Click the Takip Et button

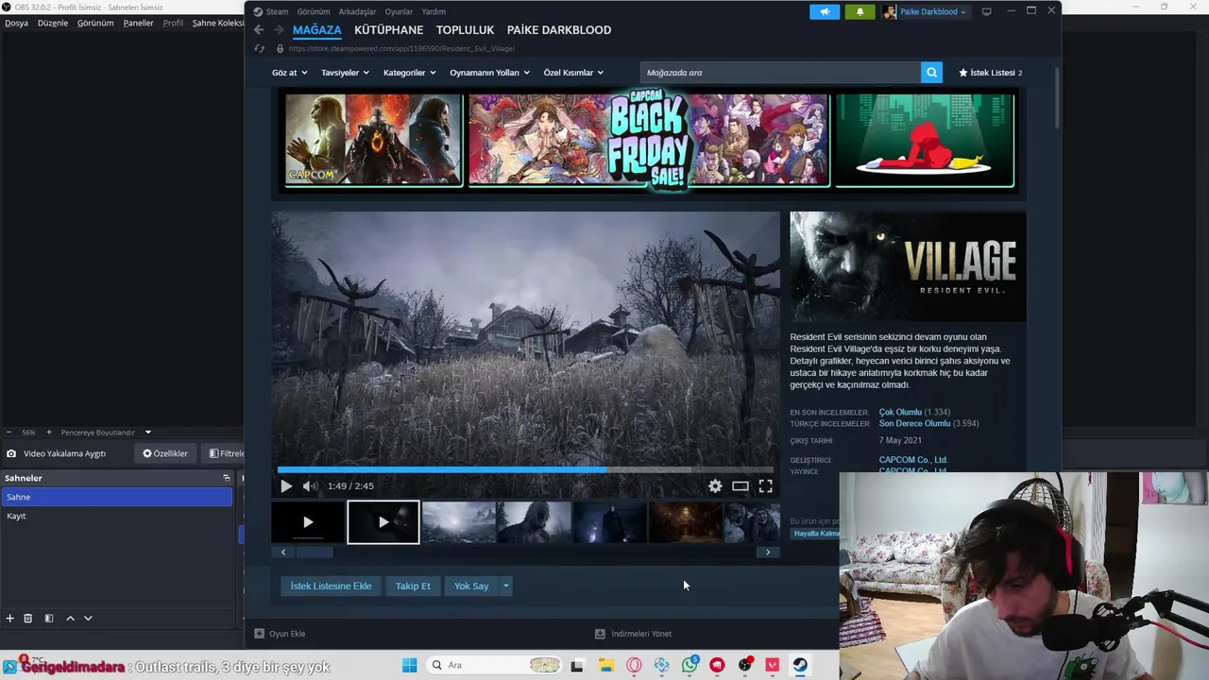click(x=413, y=586)
